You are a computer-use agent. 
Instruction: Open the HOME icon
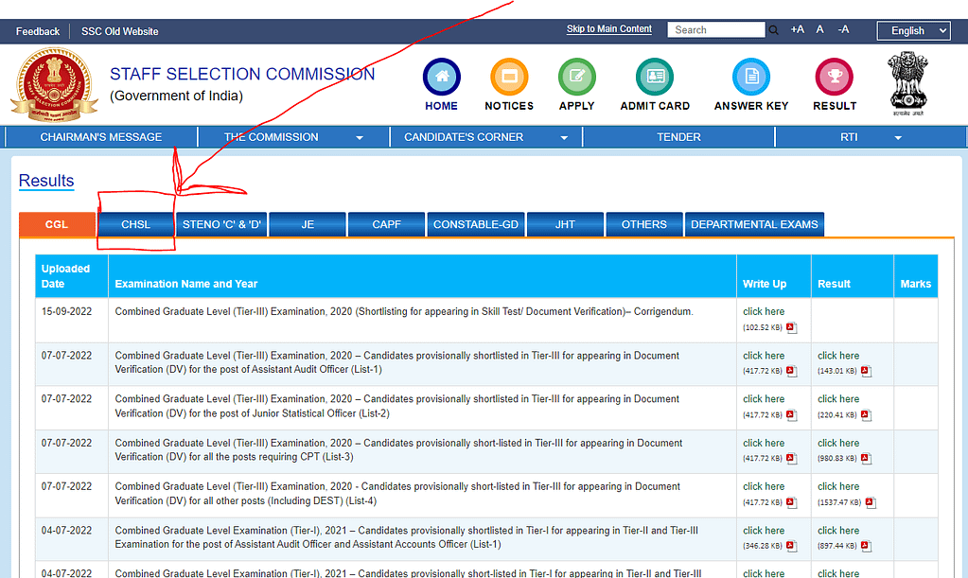click(441, 78)
